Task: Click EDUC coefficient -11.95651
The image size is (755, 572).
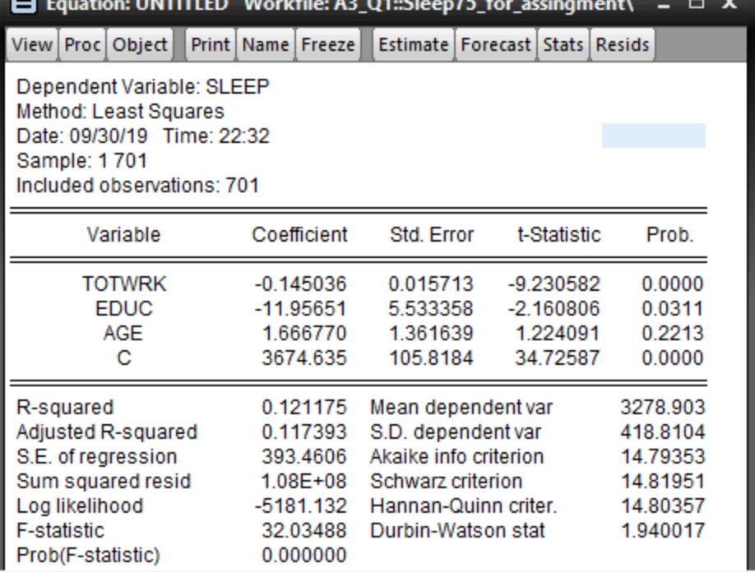Action: pyautogui.click(x=300, y=308)
